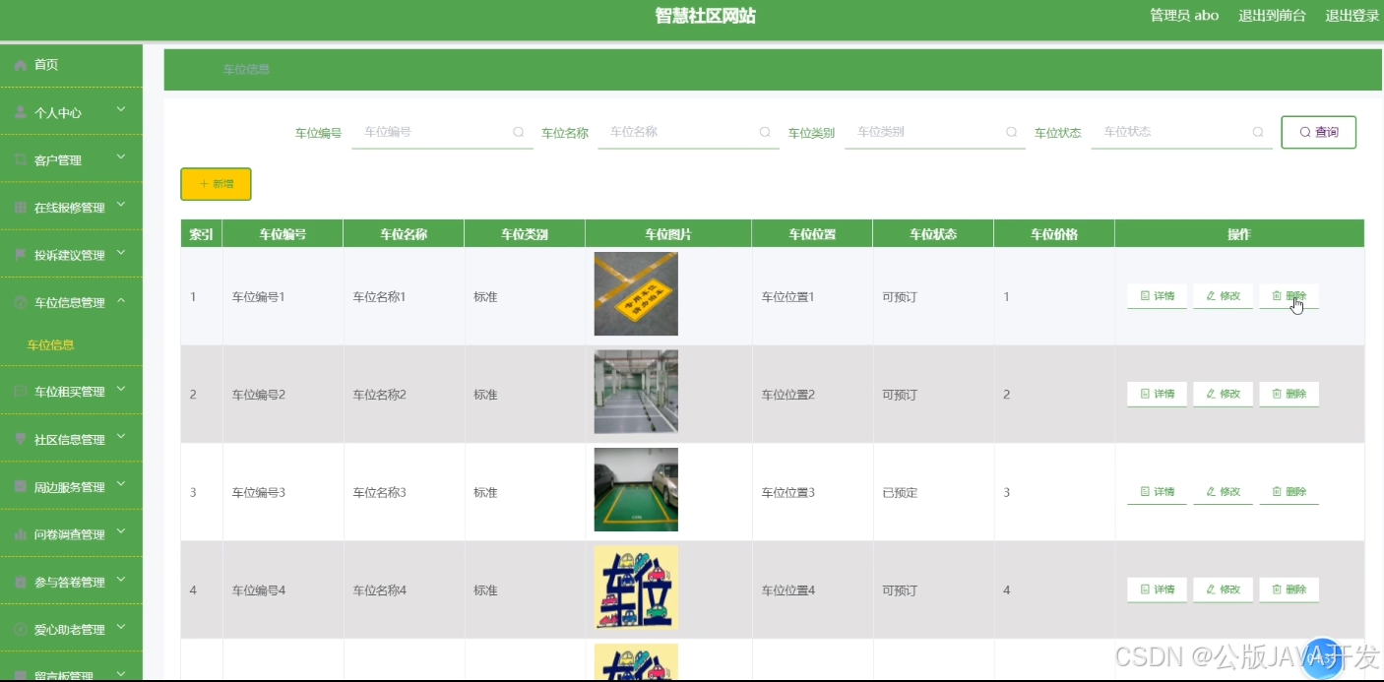Click the icon beside 社区信息管理

tap(21, 439)
